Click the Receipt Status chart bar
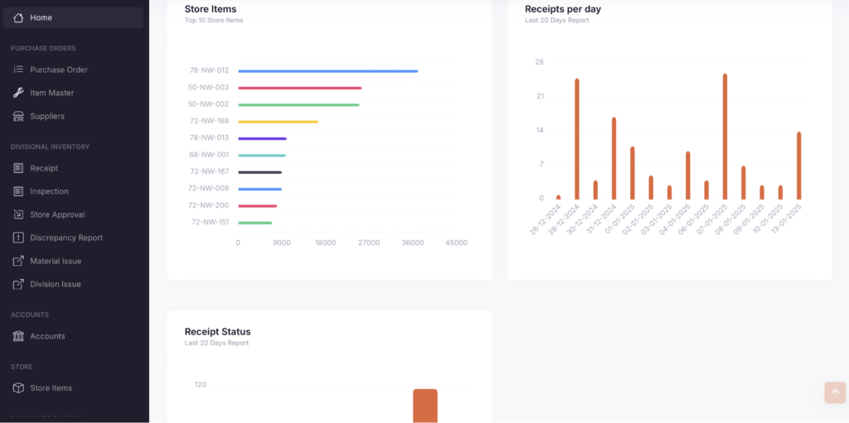The height and width of the screenshot is (423, 849). coord(425,406)
